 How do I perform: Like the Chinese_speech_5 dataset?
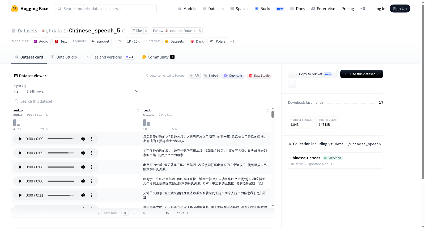coord(137,31)
